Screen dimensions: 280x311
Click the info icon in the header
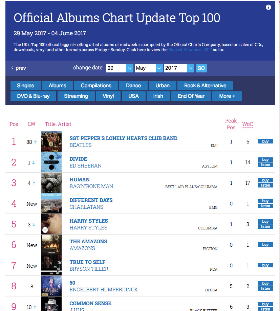tap(268, 7)
